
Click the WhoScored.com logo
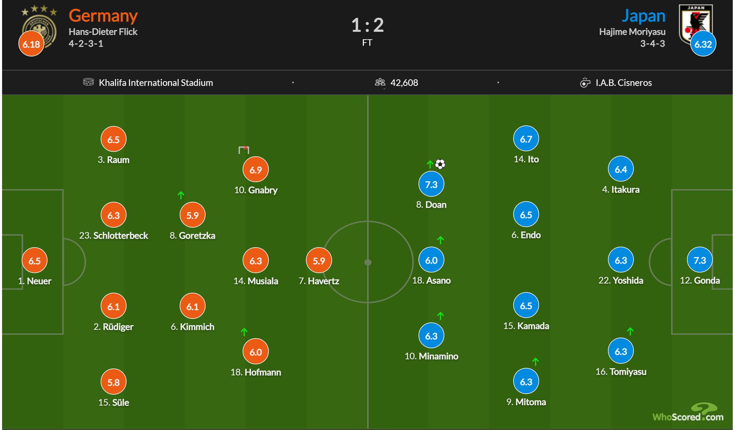click(x=688, y=413)
